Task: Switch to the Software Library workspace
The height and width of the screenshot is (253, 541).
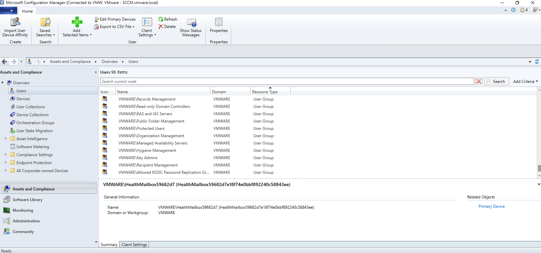Action: (x=27, y=200)
